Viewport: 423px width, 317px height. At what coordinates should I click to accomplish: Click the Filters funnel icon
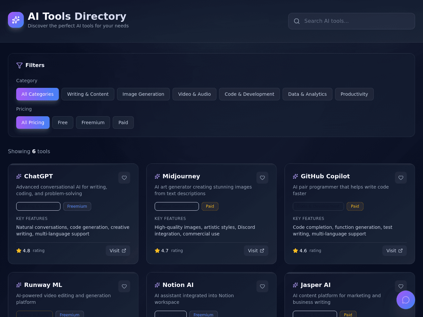point(19,65)
